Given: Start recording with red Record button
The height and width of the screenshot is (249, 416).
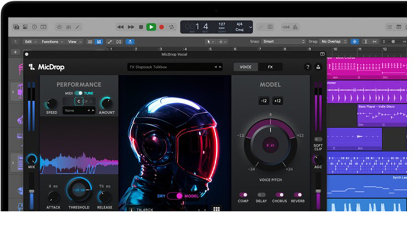Looking at the screenshot, I should [x=162, y=27].
